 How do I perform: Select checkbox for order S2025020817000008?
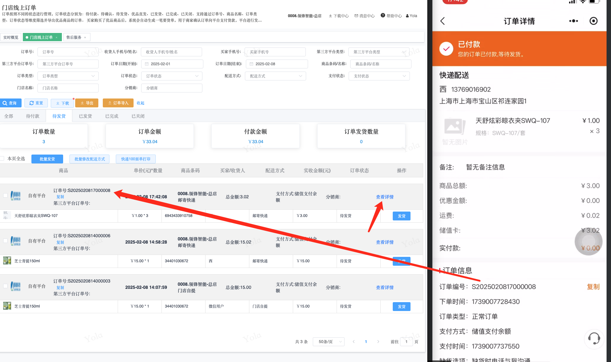5,196
